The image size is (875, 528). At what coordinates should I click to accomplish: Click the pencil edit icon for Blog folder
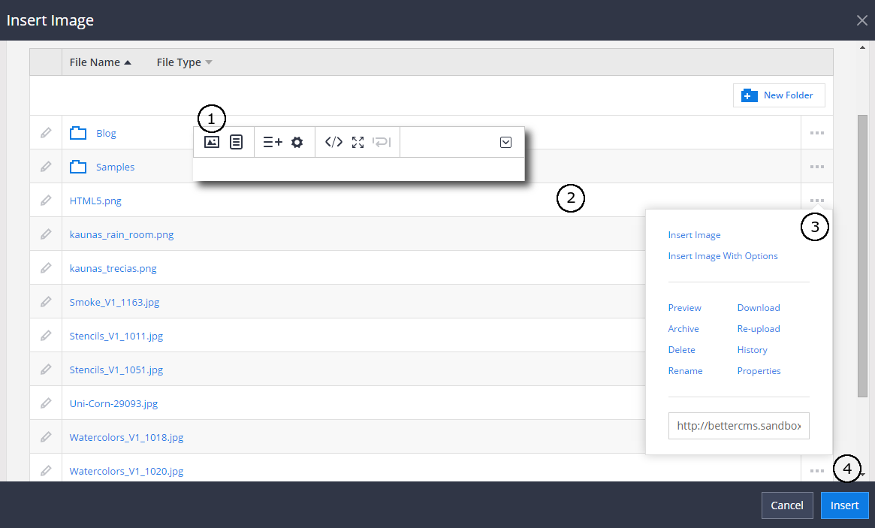coord(46,133)
